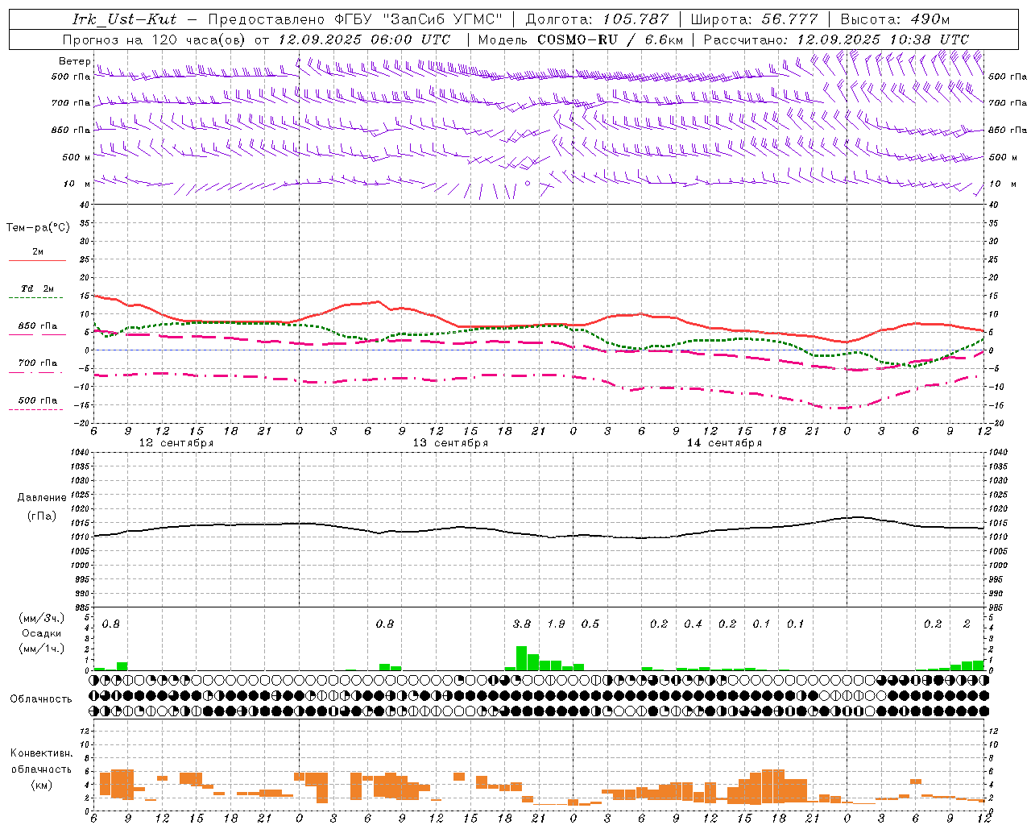Click the (мм/1ч.) unit label
The height and width of the screenshot is (825, 1031).
tap(42, 649)
